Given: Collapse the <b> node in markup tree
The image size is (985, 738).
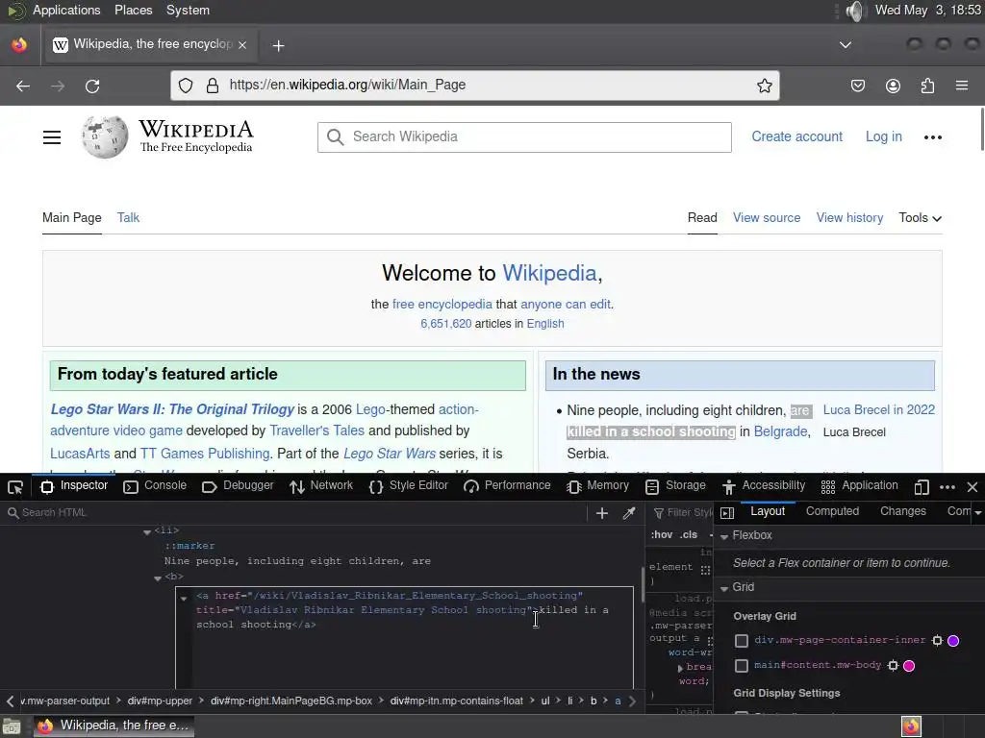Looking at the screenshot, I should click(x=158, y=578).
